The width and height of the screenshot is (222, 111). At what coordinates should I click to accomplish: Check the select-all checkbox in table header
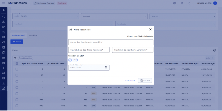[17, 64]
